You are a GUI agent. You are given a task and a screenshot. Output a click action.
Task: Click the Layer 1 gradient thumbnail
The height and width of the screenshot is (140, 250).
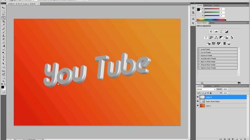202,105
